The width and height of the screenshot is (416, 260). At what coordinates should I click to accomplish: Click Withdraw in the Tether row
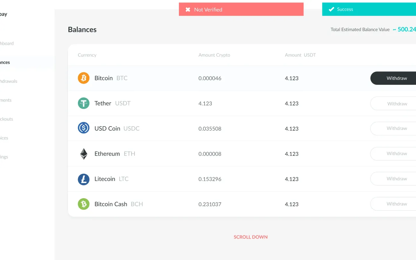pyautogui.click(x=393, y=104)
